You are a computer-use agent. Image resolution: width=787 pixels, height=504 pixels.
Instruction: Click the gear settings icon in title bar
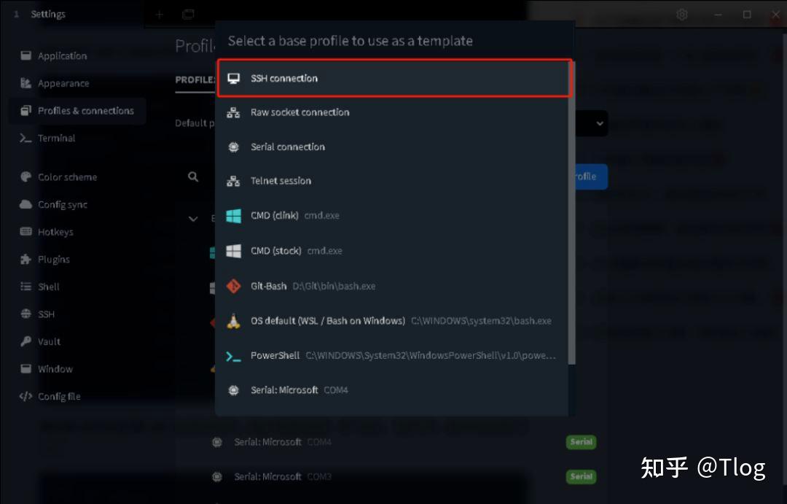681,15
